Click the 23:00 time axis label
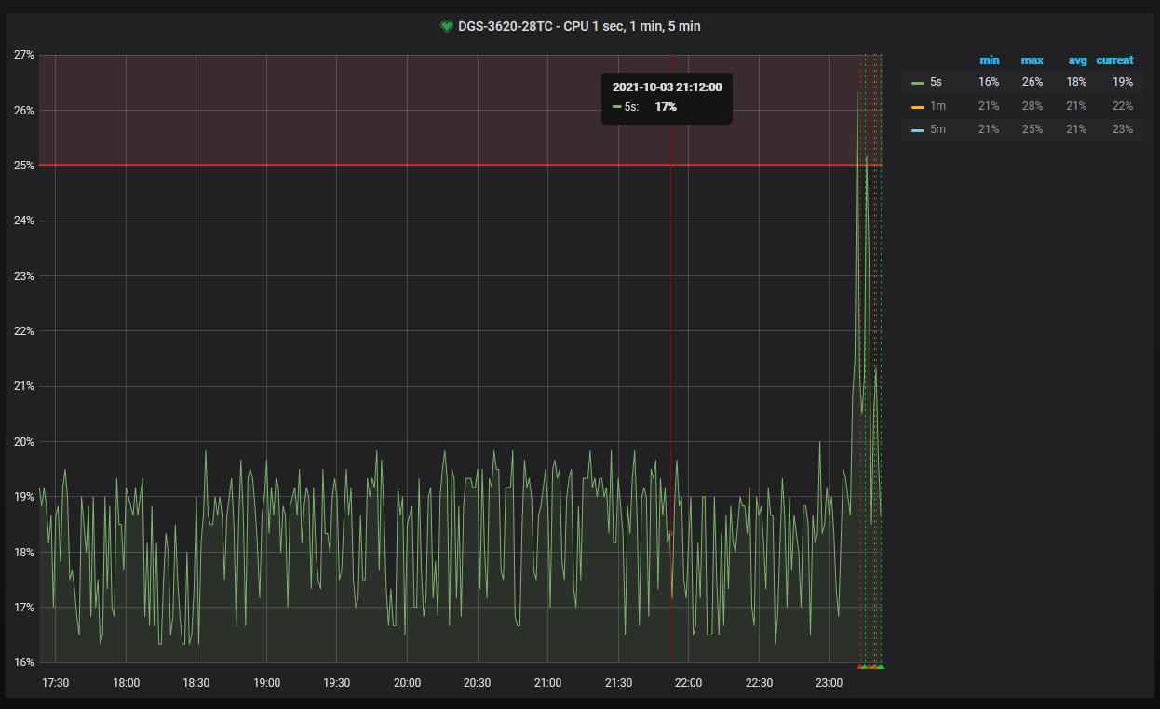 pos(829,683)
